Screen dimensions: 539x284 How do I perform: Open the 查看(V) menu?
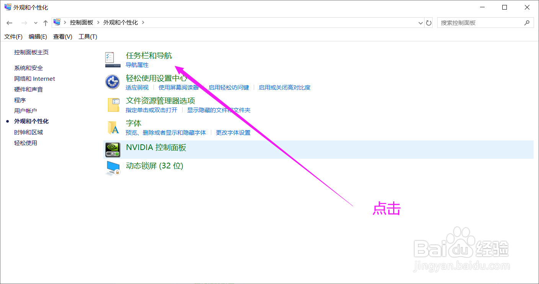click(x=63, y=36)
